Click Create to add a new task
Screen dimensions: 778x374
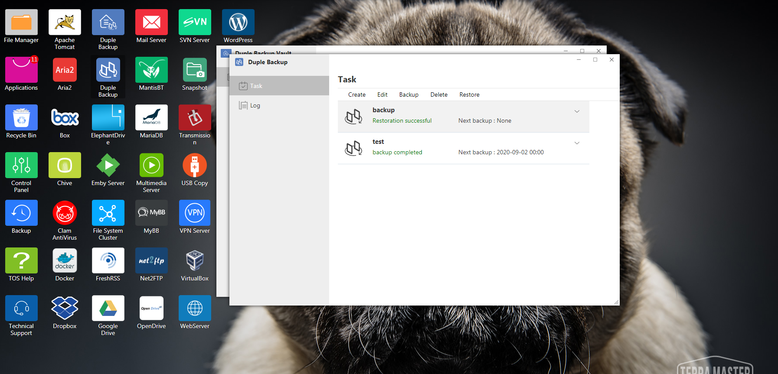[x=356, y=94]
